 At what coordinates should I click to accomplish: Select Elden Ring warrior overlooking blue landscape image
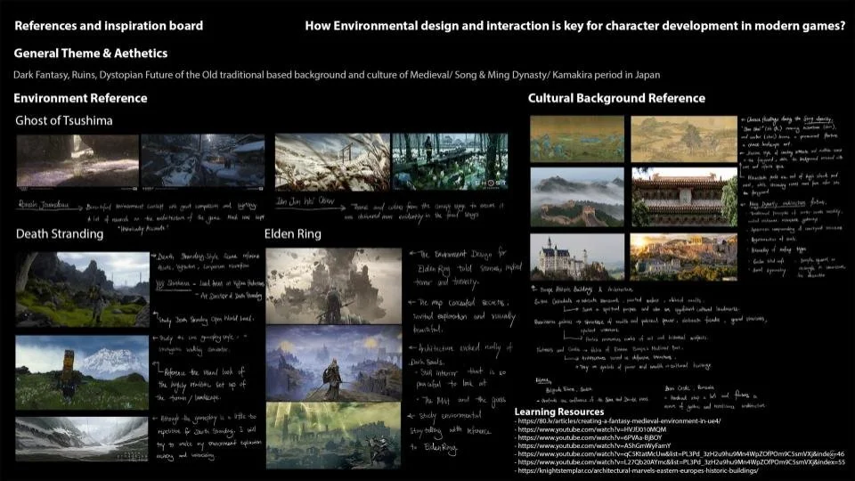click(334, 363)
